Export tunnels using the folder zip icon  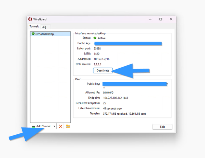tap(68, 126)
